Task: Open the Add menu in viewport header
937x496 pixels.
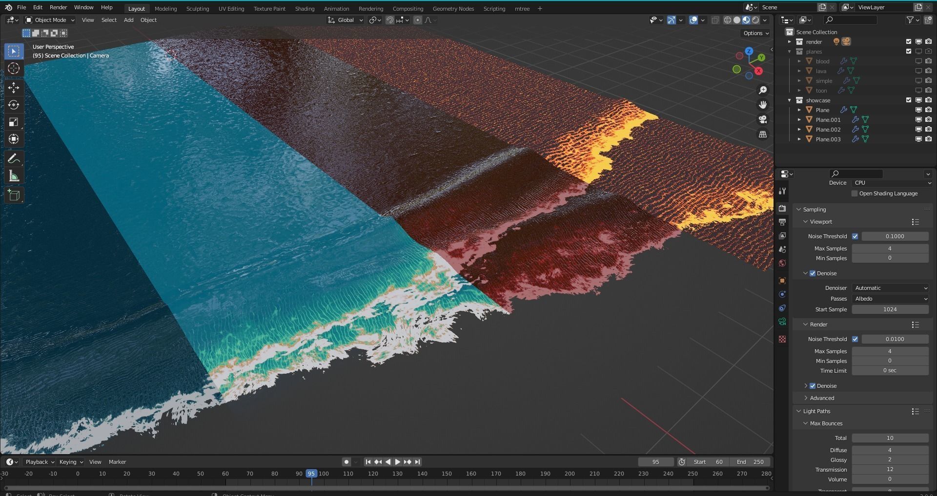Action: pos(128,20)
